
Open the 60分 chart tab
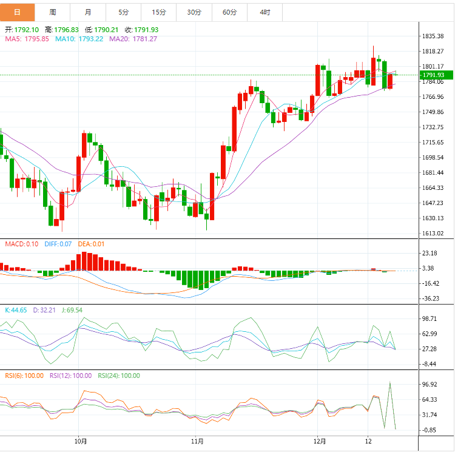pos(229,12)
